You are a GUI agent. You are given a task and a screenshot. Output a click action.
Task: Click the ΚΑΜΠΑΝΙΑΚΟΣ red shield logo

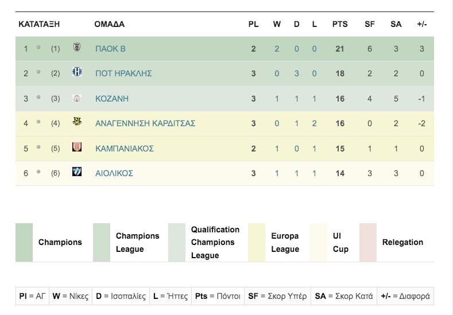77,147
